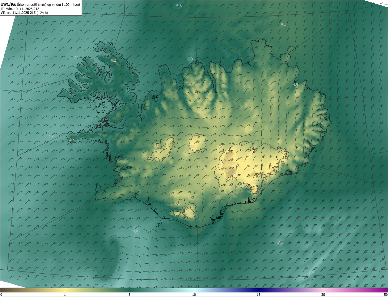Click the colorbar tick label 10
Screen dimensions: 388x297
[x=194, y=295]
